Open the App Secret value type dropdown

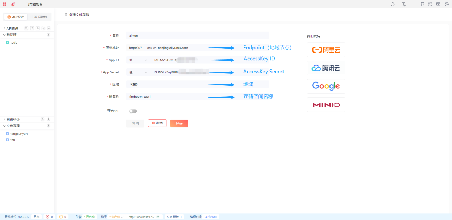click(x=138, y=72)
